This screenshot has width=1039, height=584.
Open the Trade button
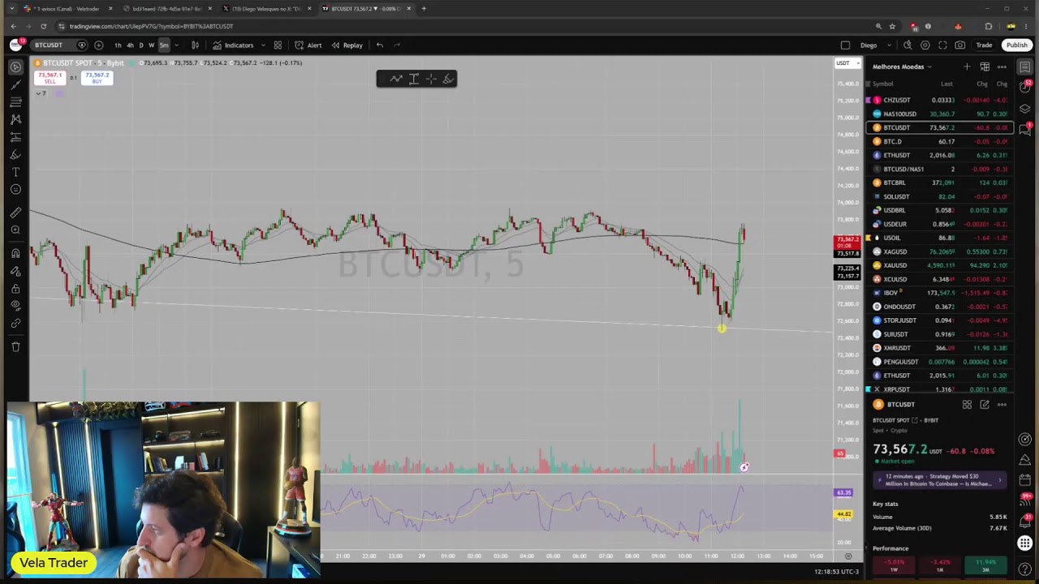[x=984, y=45]
